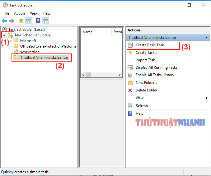
Task: Maximize the Task Scheduler window
Action: pos(189,5)
